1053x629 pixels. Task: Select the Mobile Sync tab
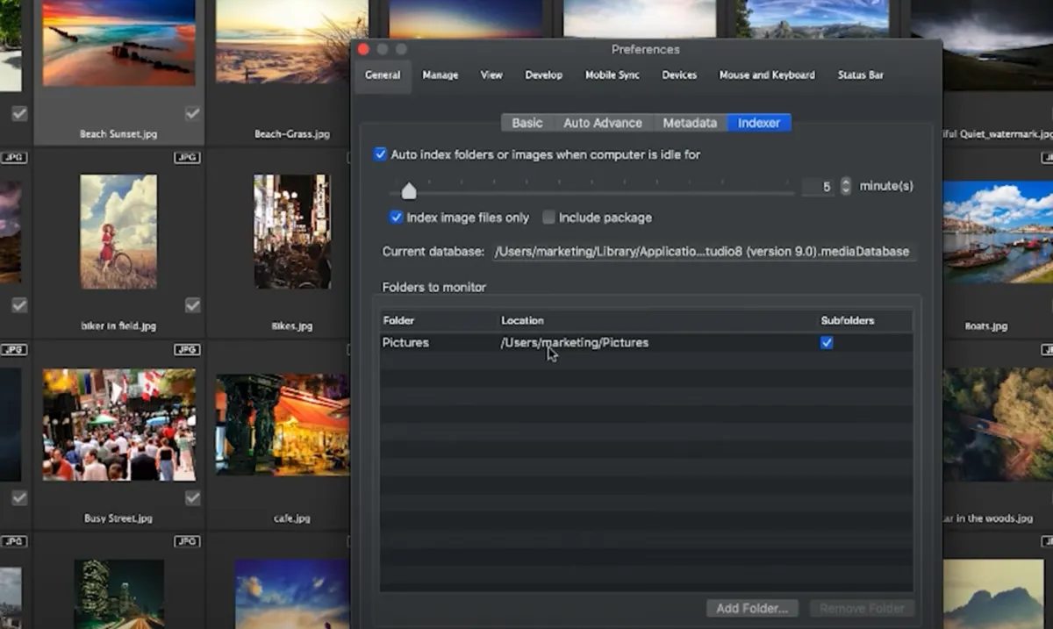612,75
